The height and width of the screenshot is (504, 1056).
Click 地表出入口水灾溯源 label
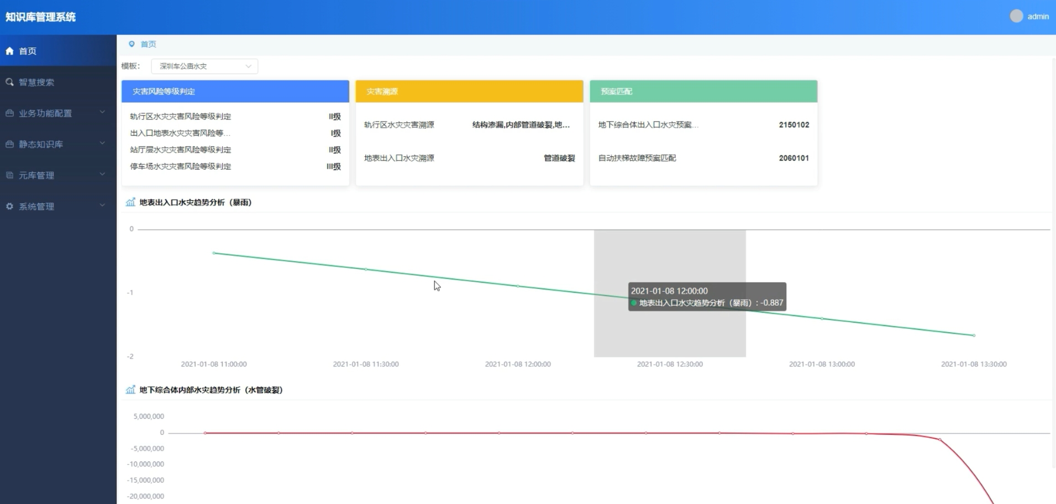click(x=399, y=158)
